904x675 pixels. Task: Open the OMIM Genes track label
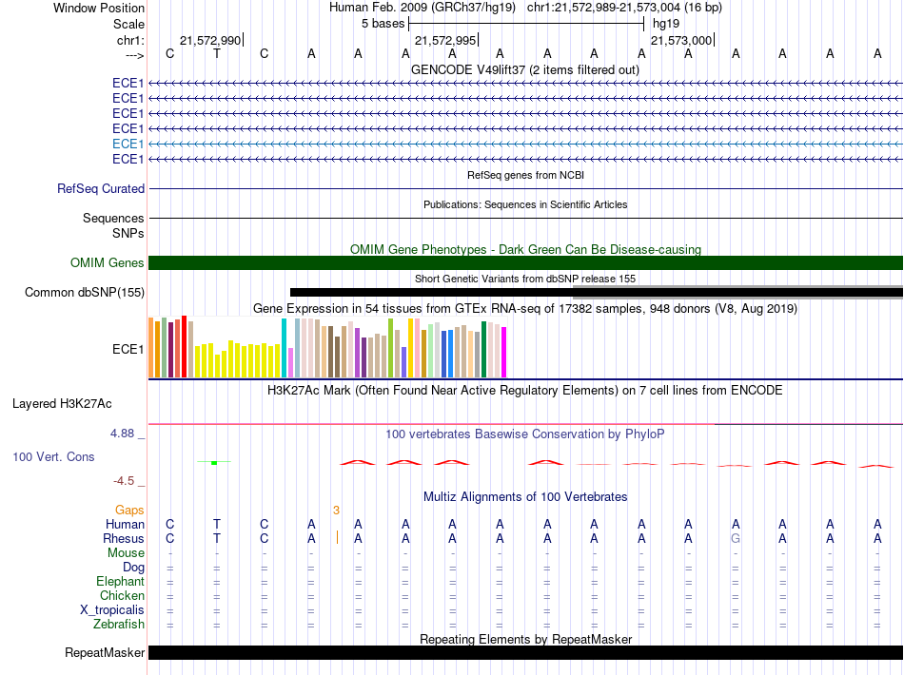pyautogui.click(x=108, y=263)
